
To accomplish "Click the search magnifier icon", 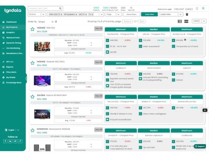I will click(x=60, y=8).
